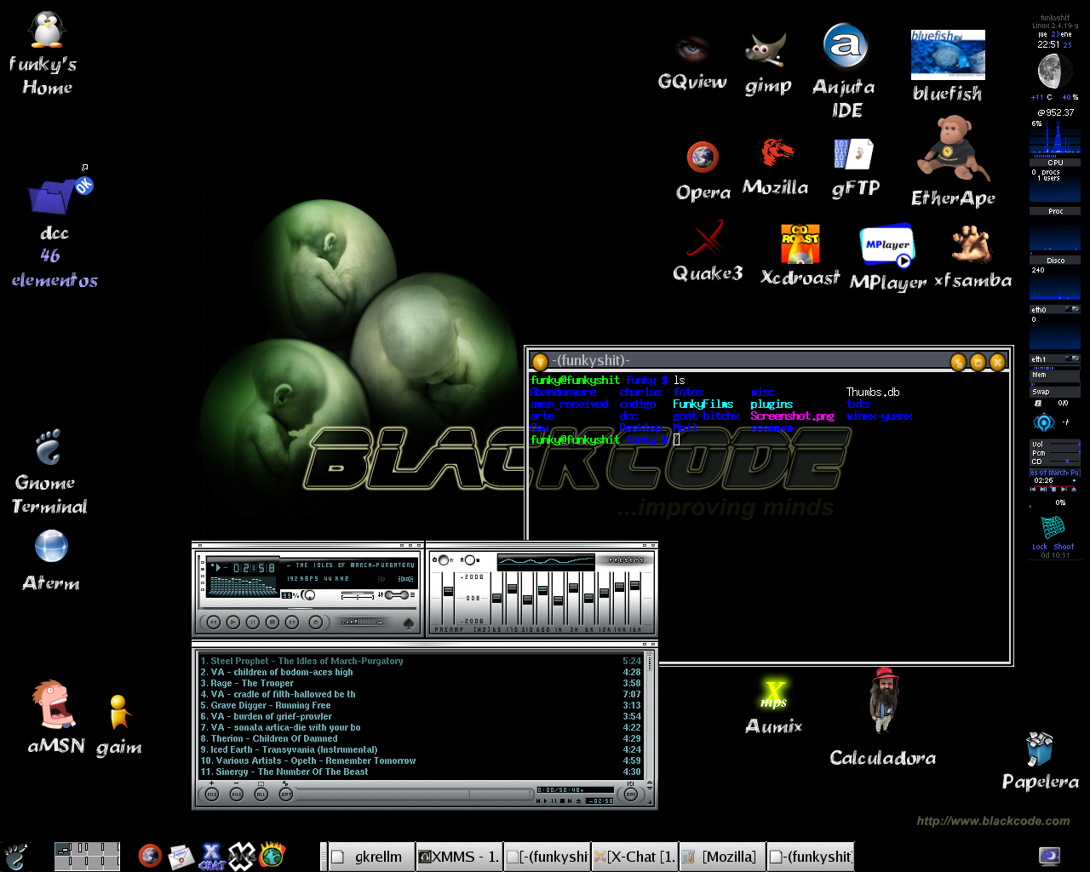The height and width of the screenshot is (872, 1090).
Task: Toggle the equalizer auto button
Action: click(468, 560)
